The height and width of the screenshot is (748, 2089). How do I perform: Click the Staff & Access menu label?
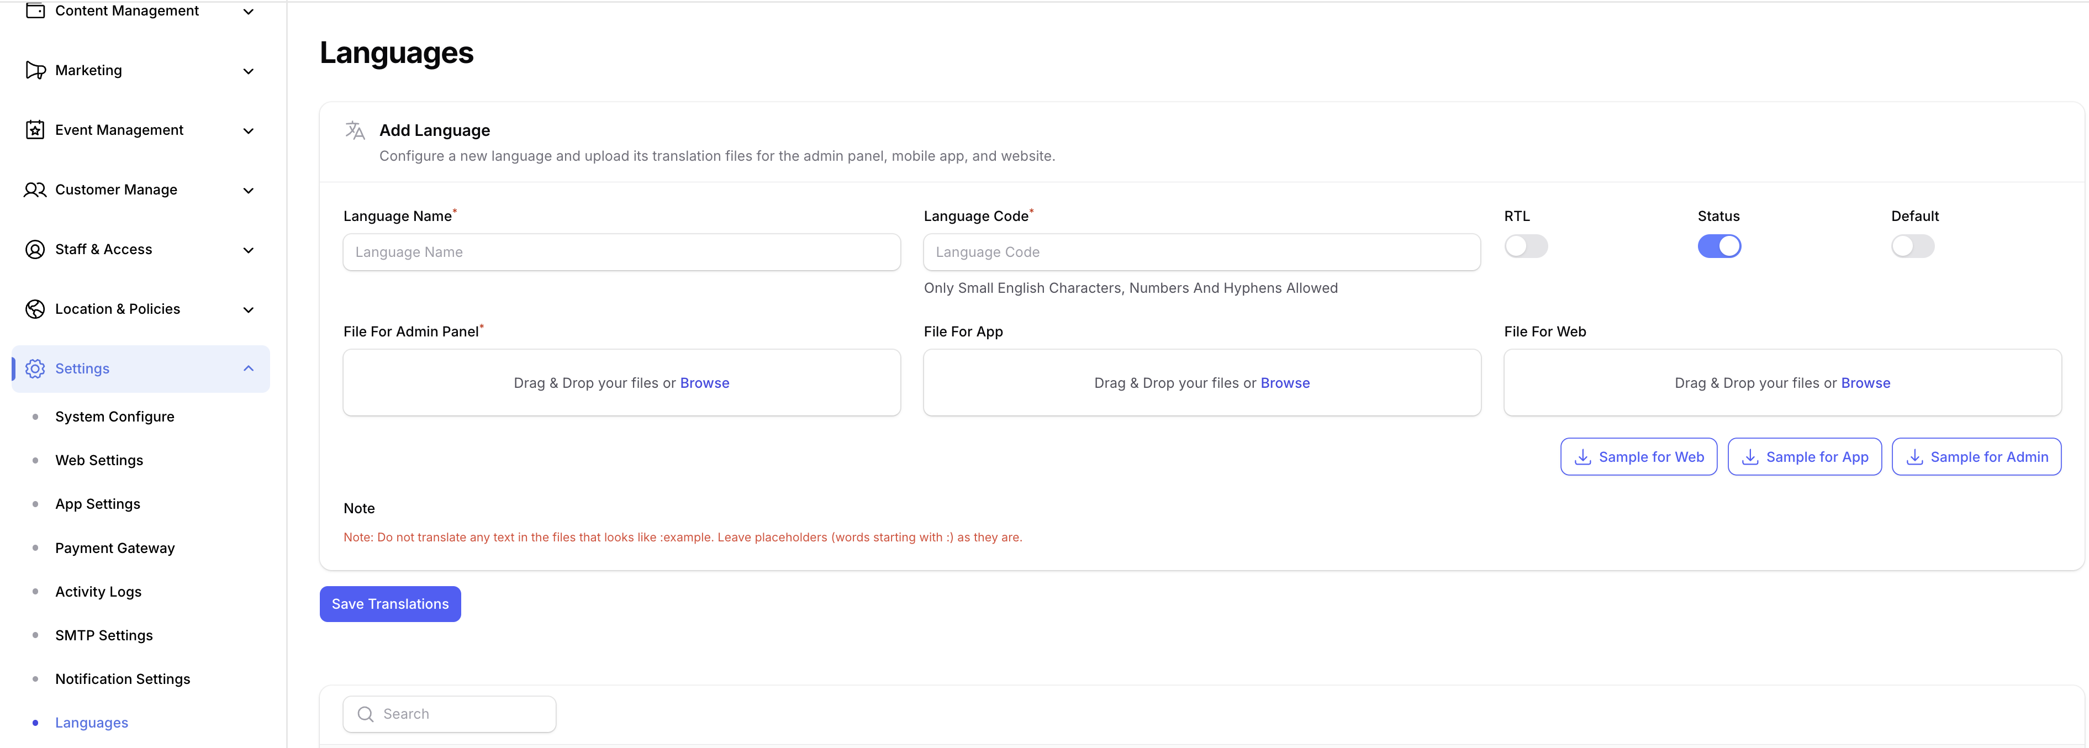coord(104,249)
